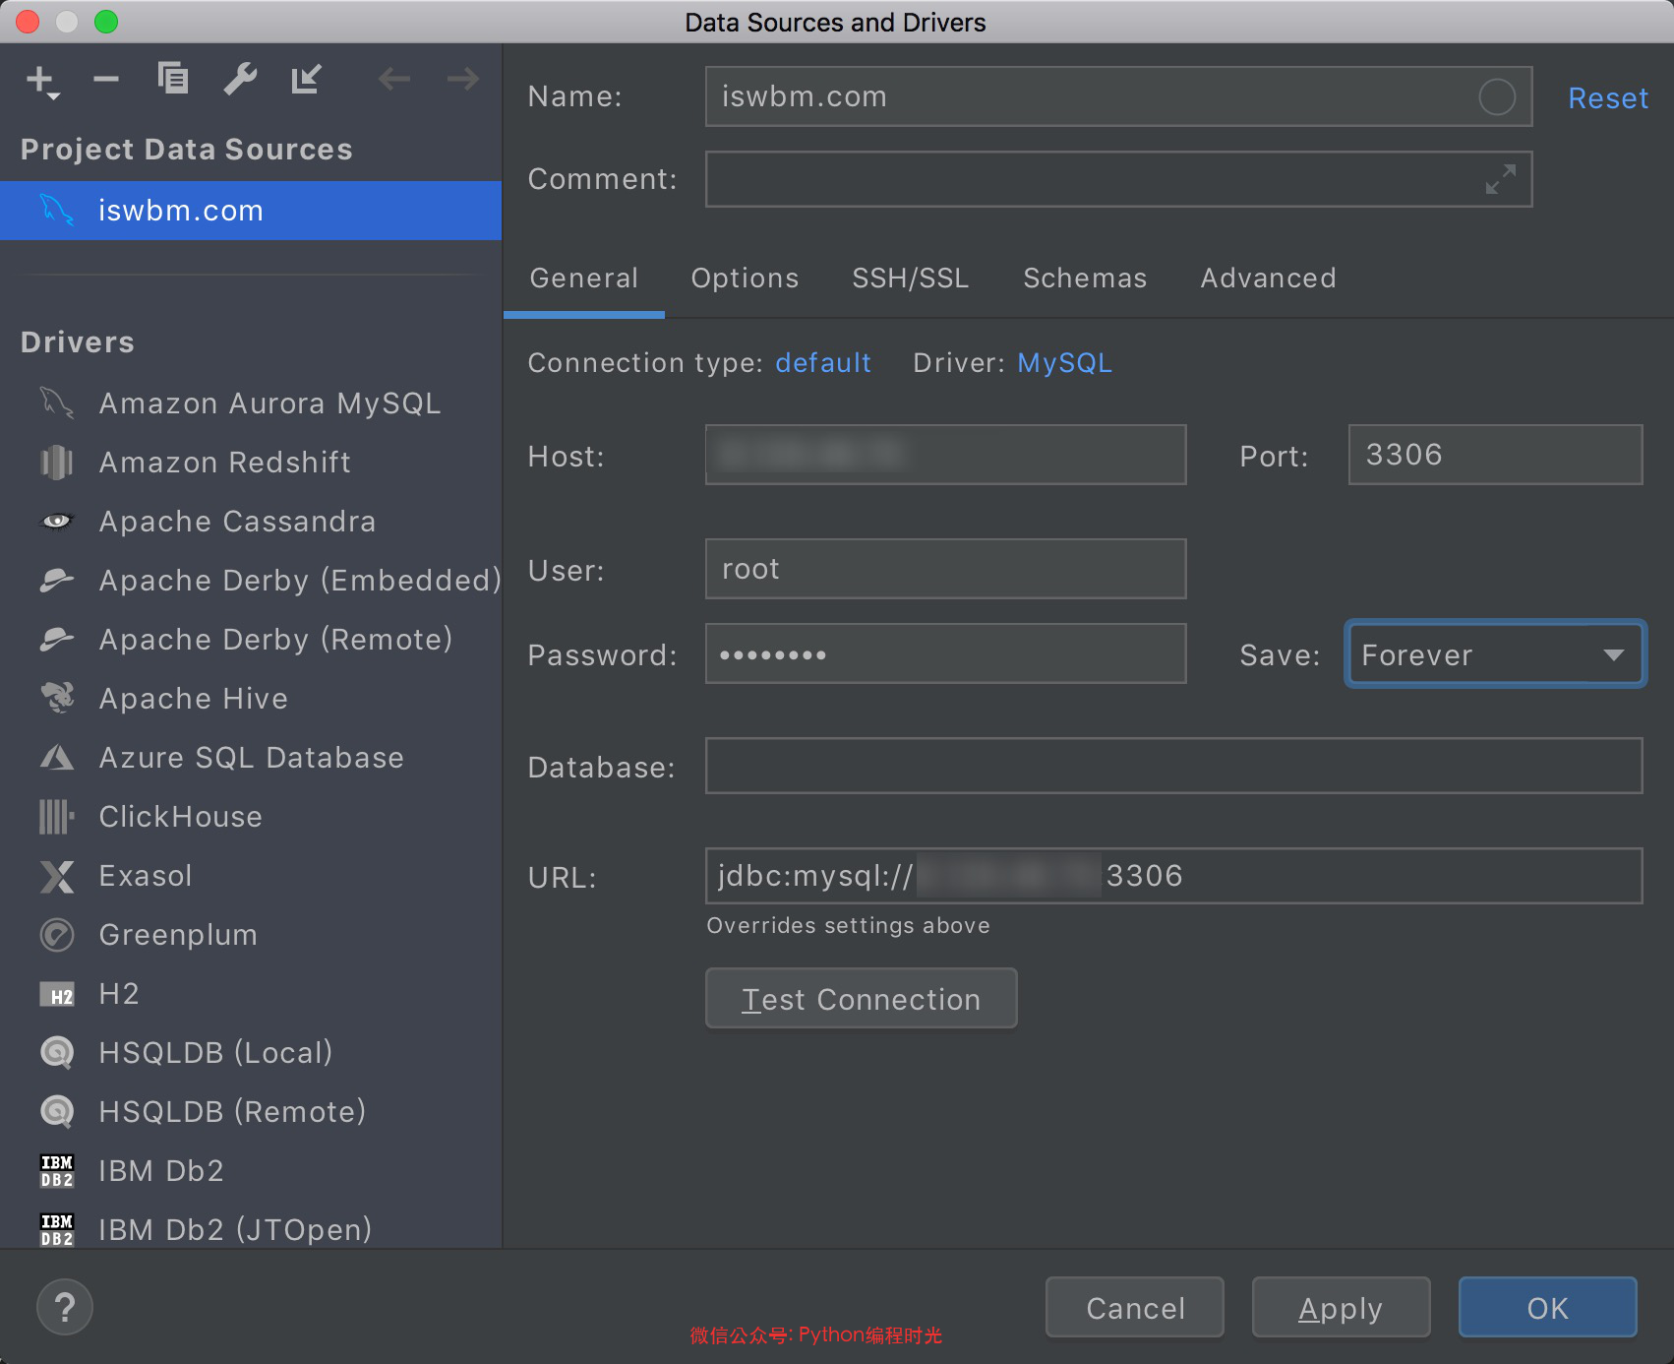Open driver settings via the wrench icon
Image resolution: width=1674 pixels, height=1364 pixels.
(x=240, y=79)
